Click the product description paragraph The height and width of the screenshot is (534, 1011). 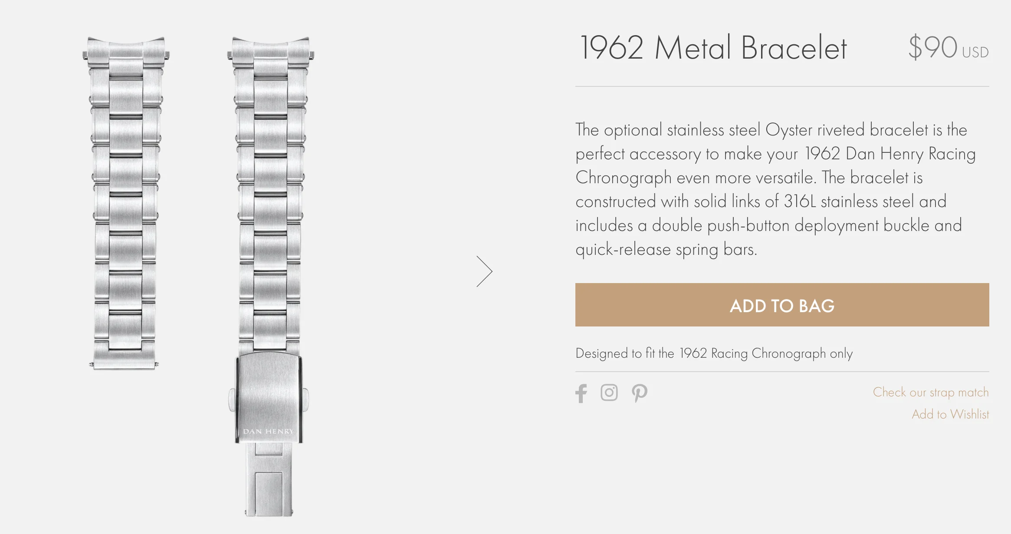(775, 189)
